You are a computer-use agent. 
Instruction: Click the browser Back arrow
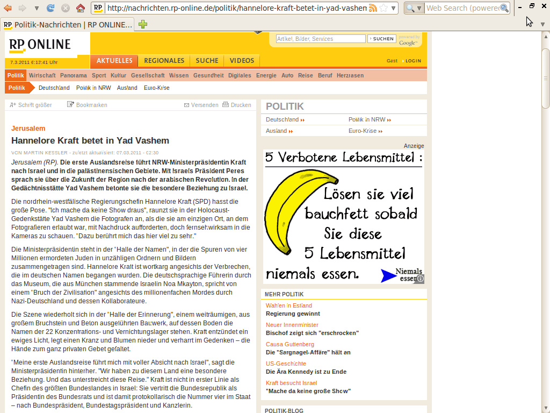[8, 8]
